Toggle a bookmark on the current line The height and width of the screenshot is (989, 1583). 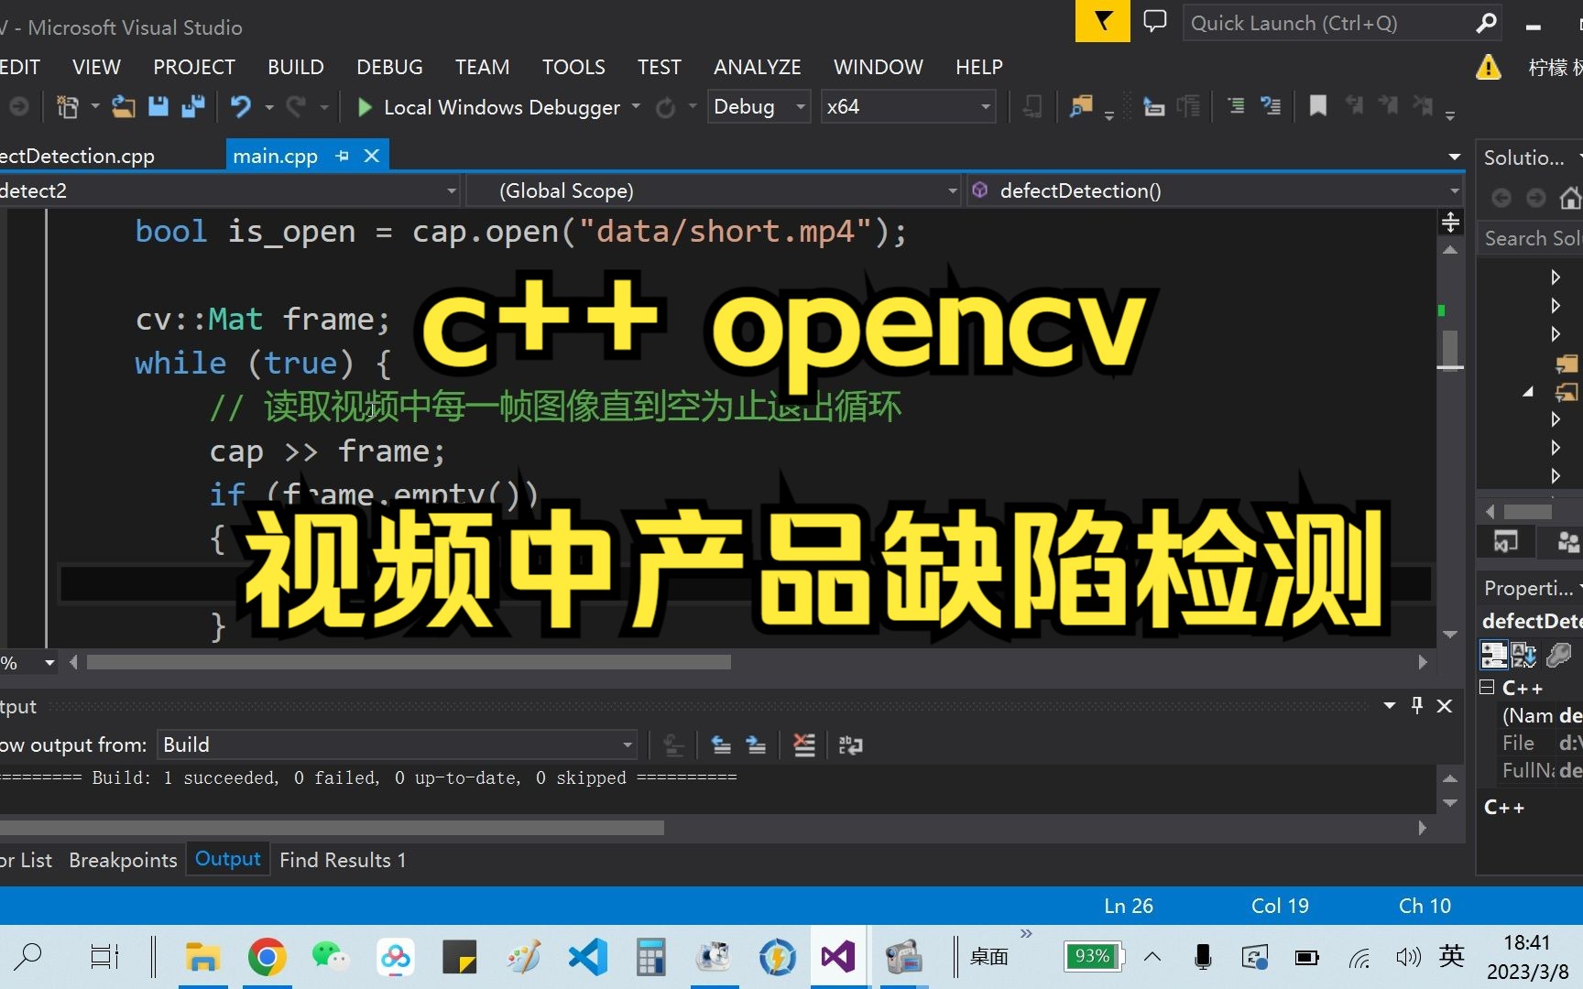point(1317,106)
